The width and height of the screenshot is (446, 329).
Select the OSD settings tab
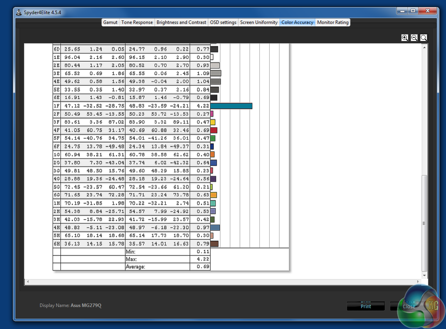coord(223,22)
